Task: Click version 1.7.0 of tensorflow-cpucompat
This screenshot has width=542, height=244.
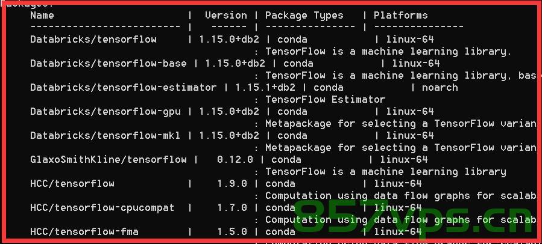Action: click(x=232, y=208)
